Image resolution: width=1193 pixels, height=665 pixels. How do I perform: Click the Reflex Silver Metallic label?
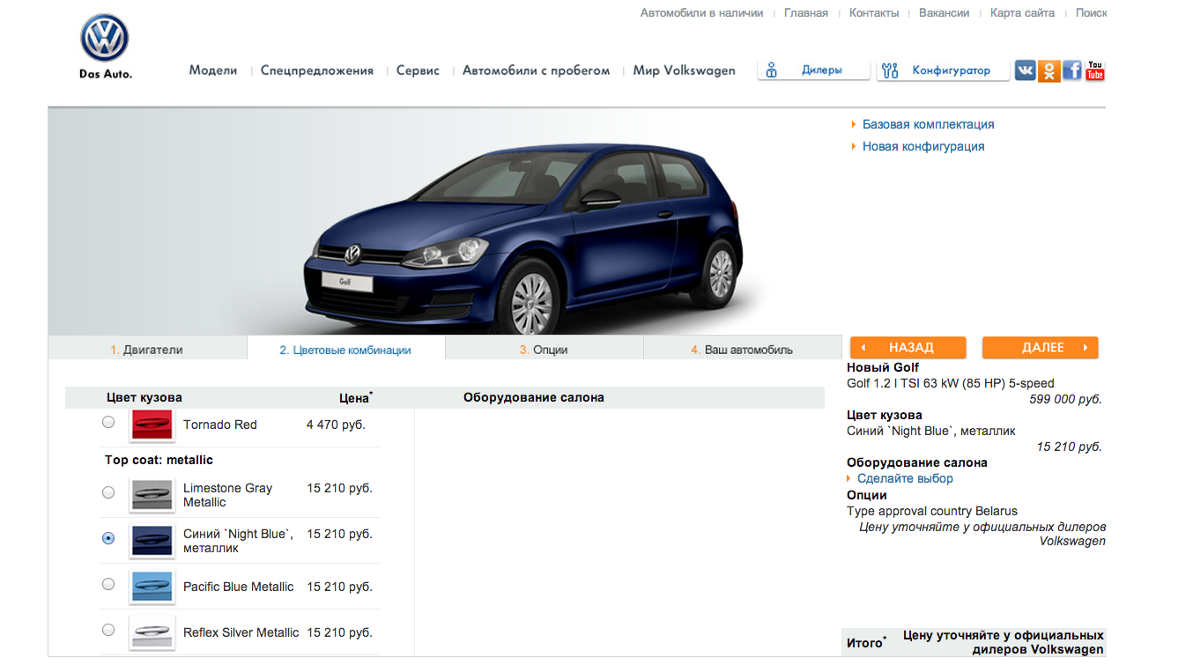(x=241, y=632)
